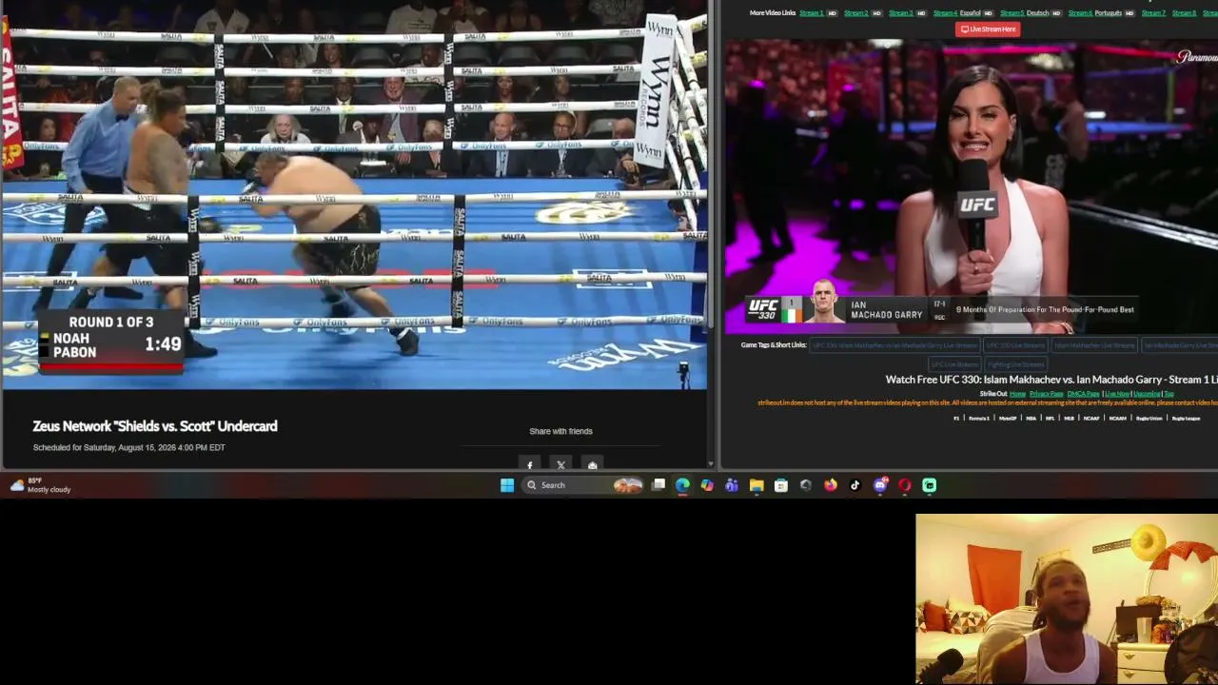The image size is (1218, 685).
Task: Open Microsoft Teams from the taskbar
Action: pos(732,485)
